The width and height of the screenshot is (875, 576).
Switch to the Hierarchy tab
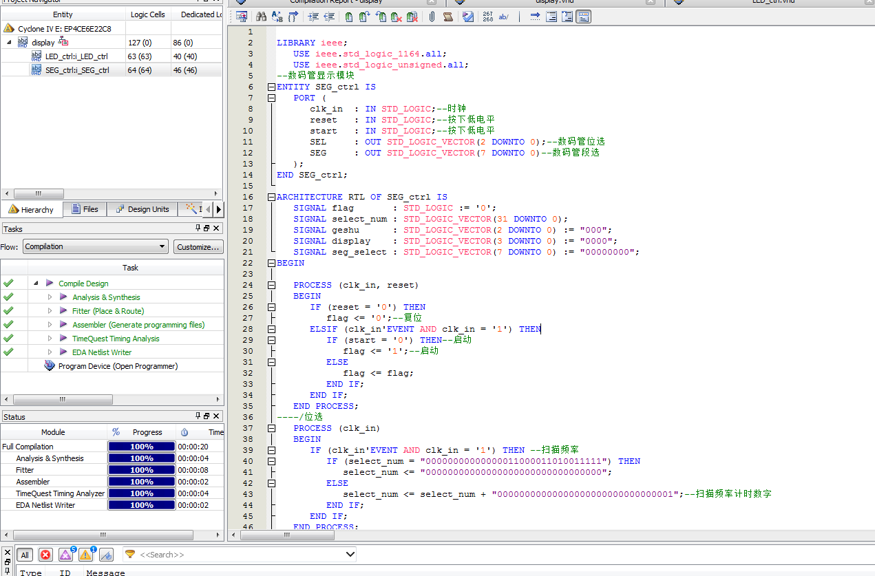[x=31, y=209]
